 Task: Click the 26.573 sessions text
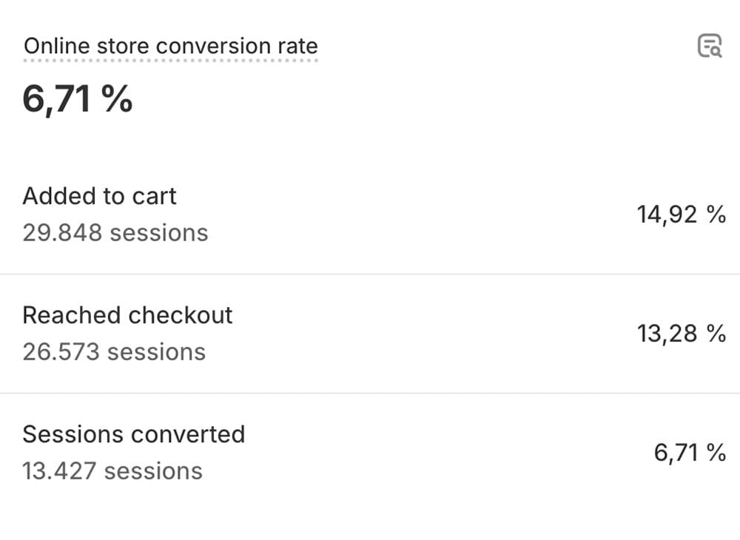coord(114,352)
